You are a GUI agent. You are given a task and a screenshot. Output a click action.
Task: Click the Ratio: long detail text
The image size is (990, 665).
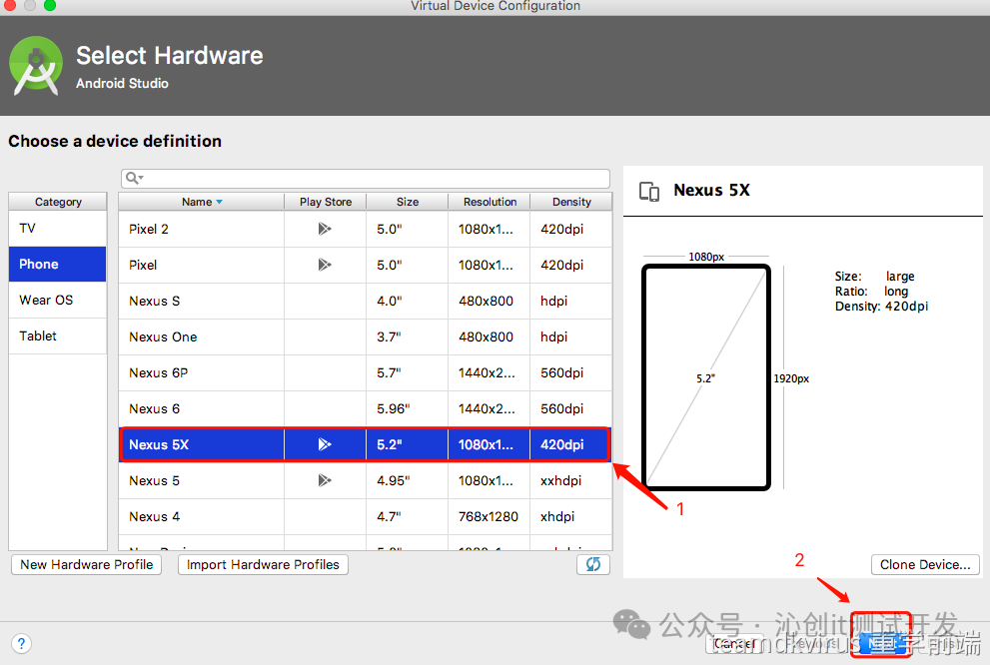point(871,292)
